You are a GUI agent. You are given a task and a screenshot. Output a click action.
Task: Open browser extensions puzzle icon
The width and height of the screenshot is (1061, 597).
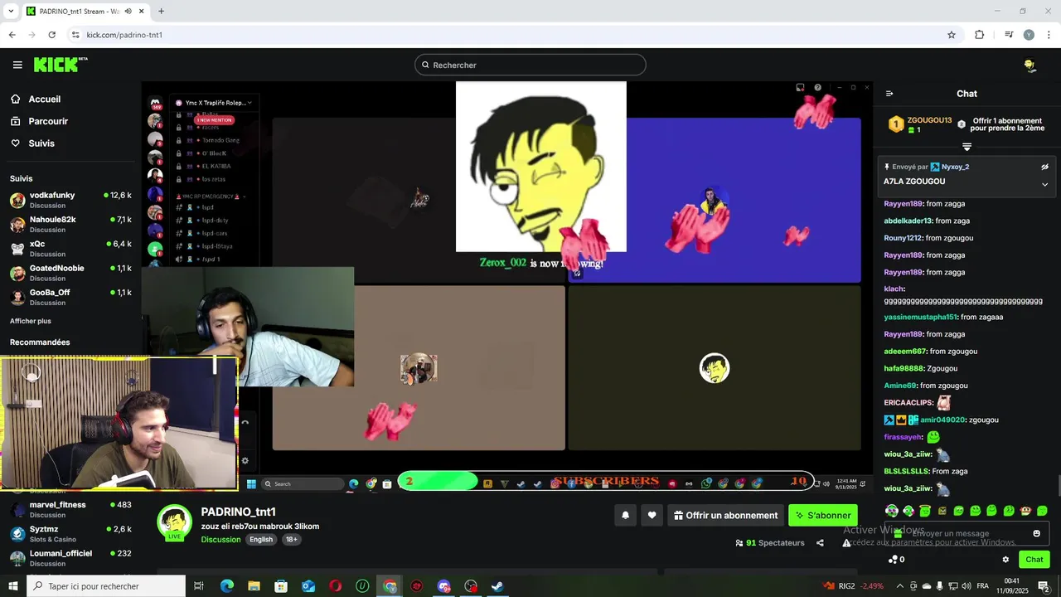(x=980, y=35)
